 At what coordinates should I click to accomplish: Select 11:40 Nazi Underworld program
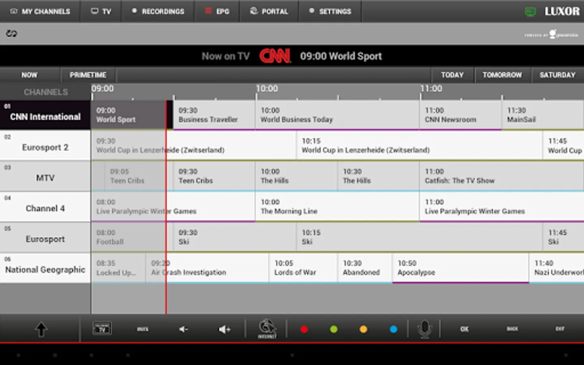[557, 268]
